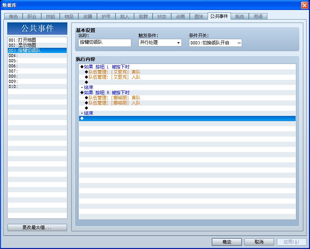Select the [娜塔丽] 入队 command line
This screenshot has width=310, height=249.
(x=187, y=103)
